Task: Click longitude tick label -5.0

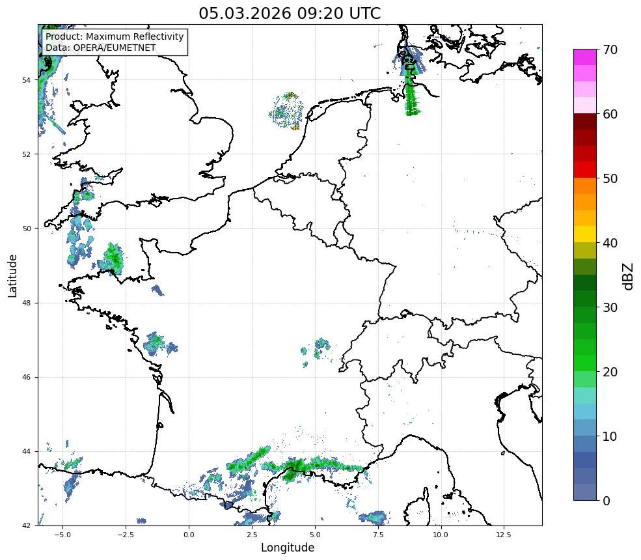Action: (x=62, y=535)
